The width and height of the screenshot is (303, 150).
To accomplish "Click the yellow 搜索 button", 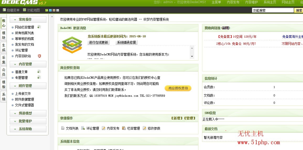I will [299, 10].
